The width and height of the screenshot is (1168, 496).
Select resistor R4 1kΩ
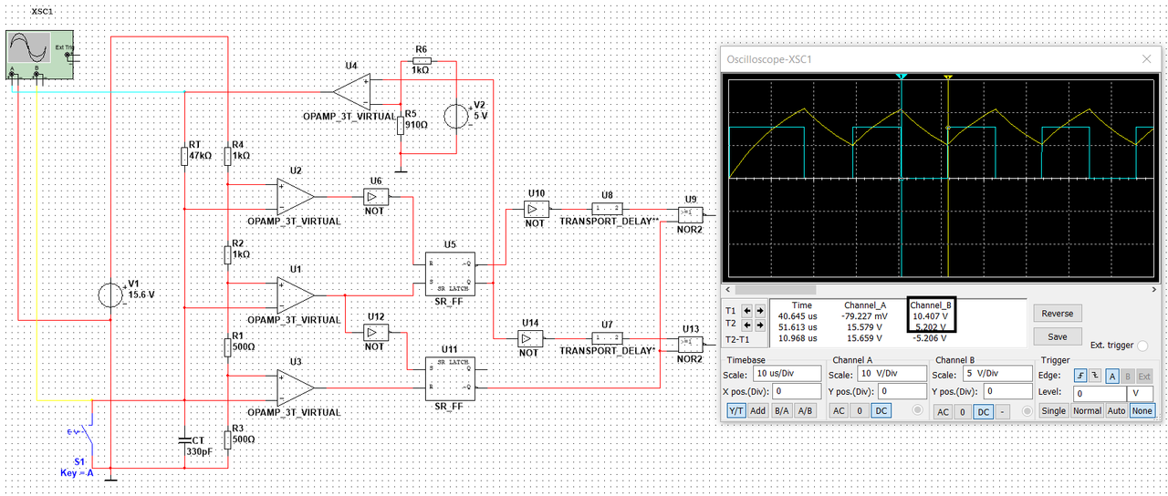[x=227, y=156]
